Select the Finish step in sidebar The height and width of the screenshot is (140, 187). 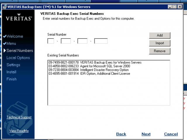coord(11,79)
